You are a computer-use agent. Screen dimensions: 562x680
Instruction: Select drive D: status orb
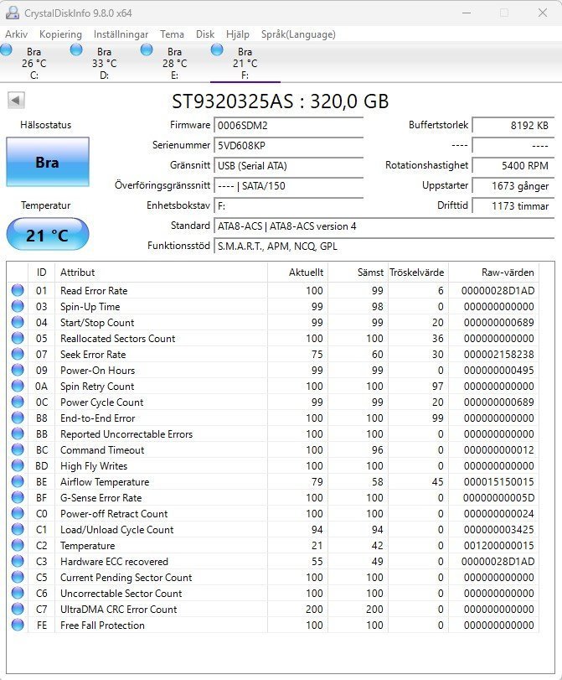[x=77, y=51]
